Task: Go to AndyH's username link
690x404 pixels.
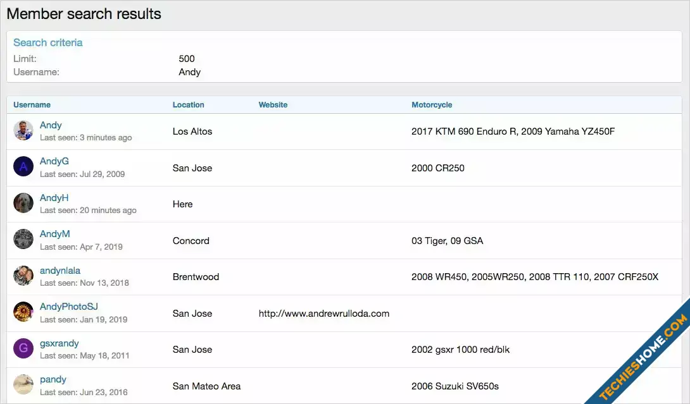Action: tap(54, 198)
